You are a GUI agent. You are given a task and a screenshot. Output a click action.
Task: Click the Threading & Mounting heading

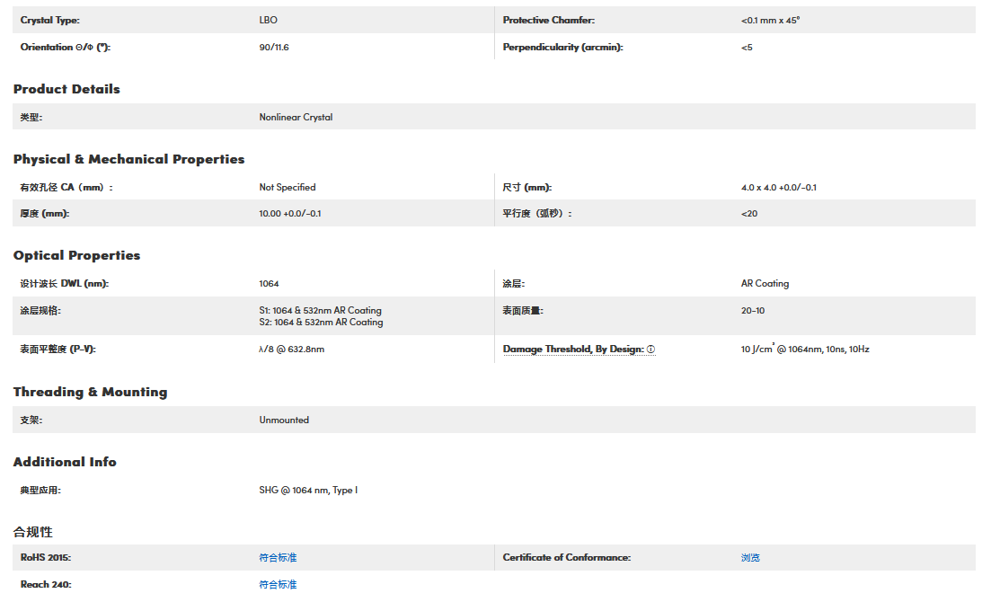(90, 392)
